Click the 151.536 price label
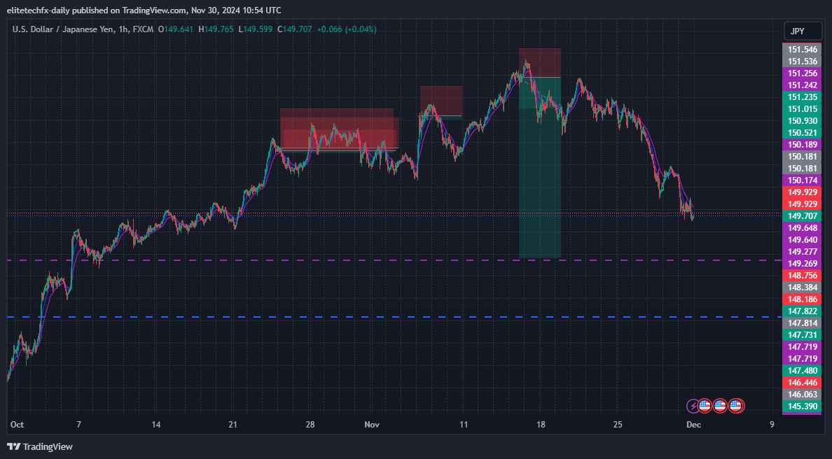Image resolution: width=832 pixels, height=459 pixels. (802, 62)
